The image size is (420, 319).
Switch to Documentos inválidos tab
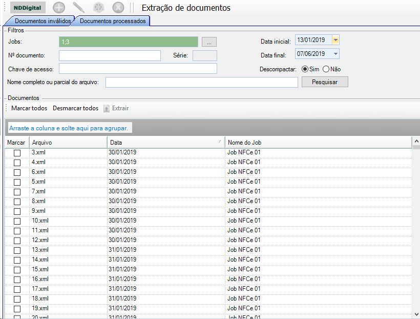tap(43, 21)
